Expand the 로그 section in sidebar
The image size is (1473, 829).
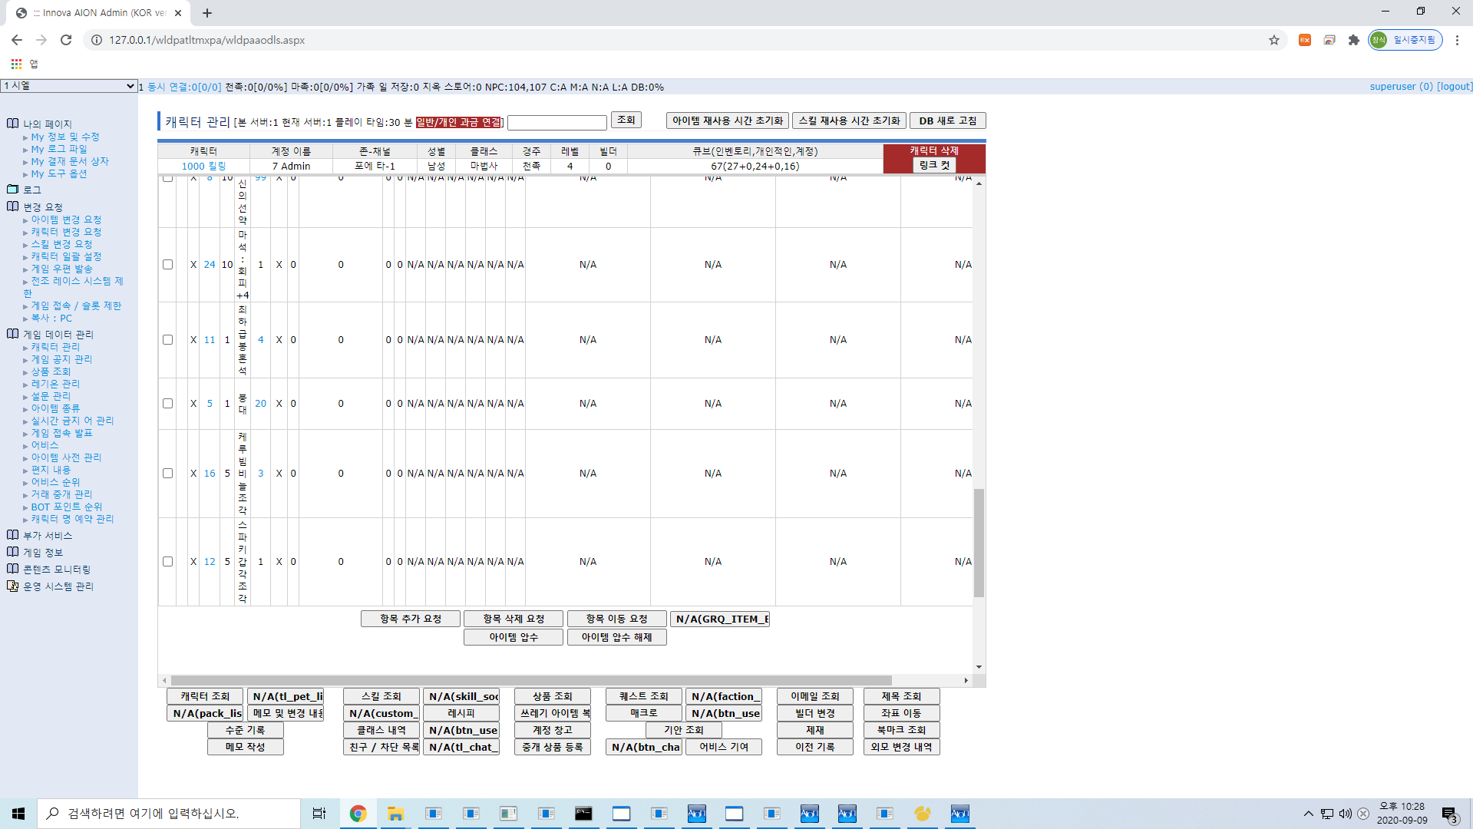point(31,190)
